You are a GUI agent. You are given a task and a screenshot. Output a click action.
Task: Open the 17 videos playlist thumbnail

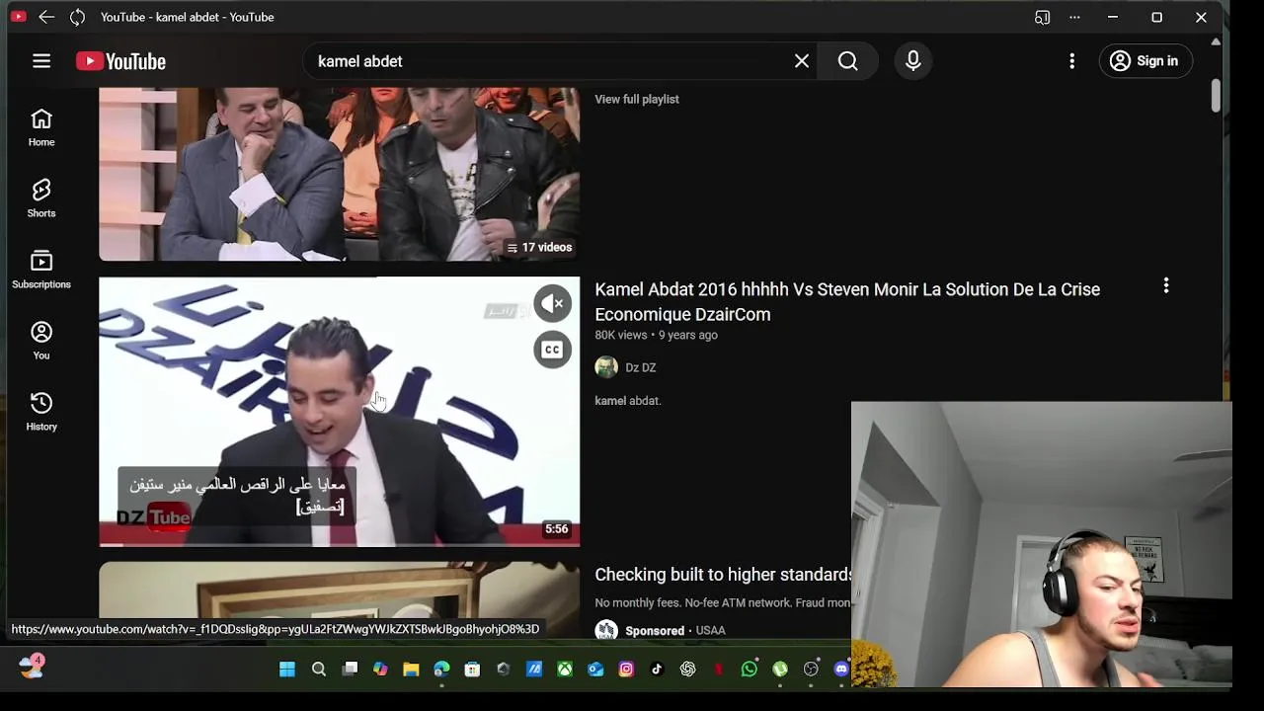point(339,174)
